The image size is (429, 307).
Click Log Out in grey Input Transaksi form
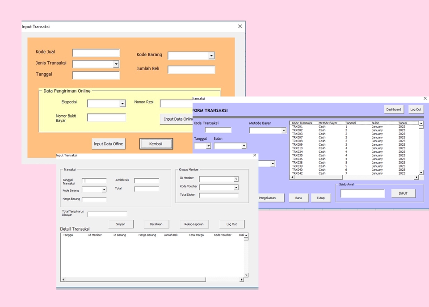(x=232, y=224)
